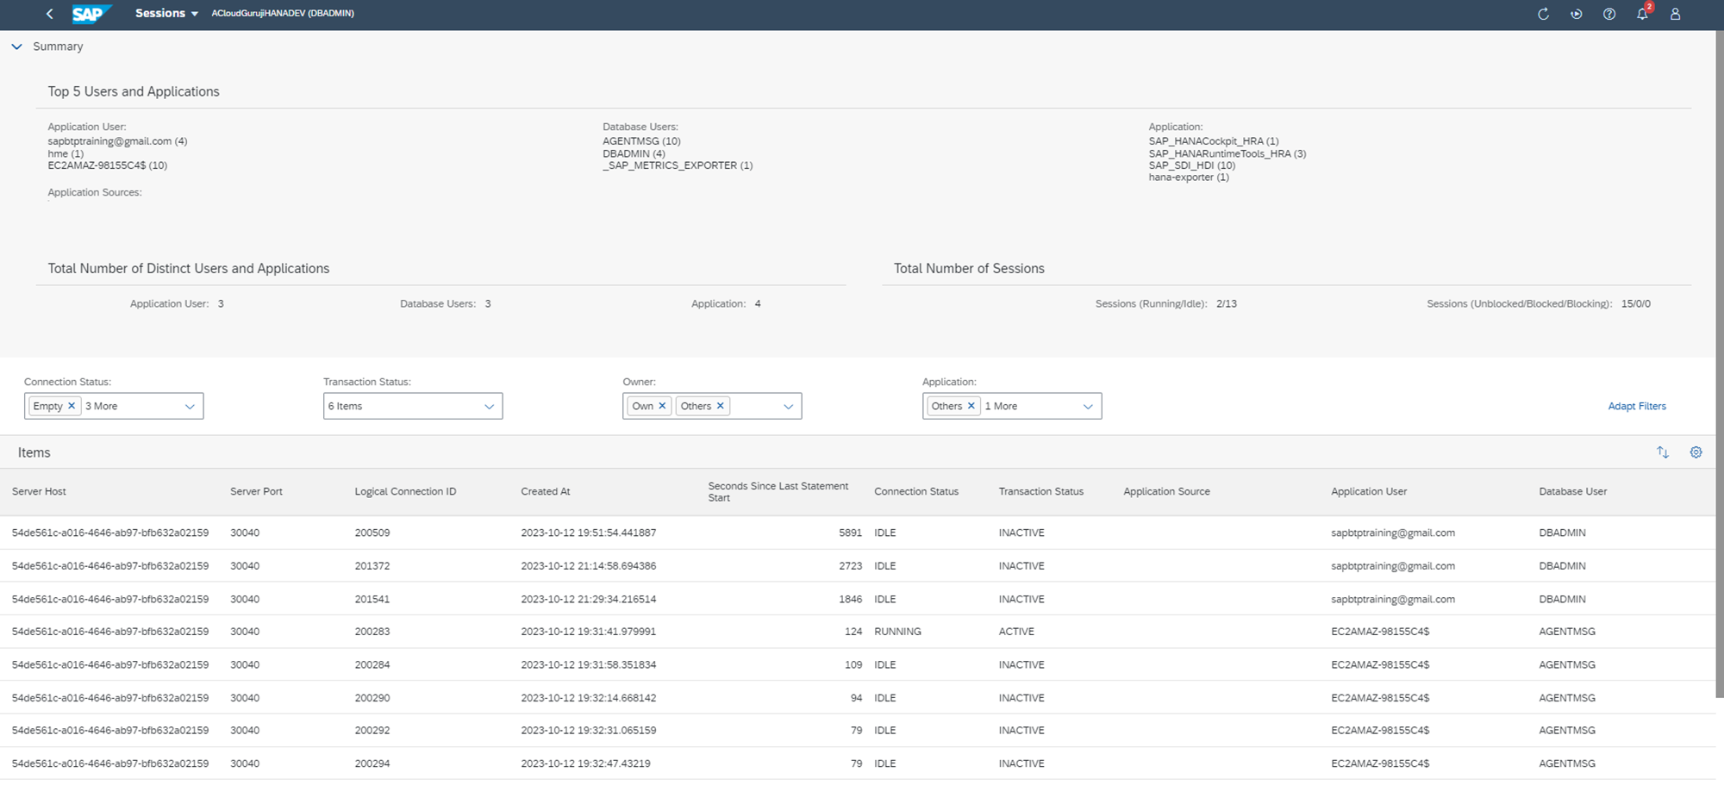
Task: Remove the Own owner filter token
Action: pyautogui.click(x=662, y=406)
